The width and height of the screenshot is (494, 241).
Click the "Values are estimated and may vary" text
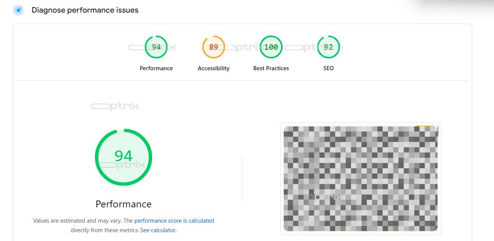[77, 221]
